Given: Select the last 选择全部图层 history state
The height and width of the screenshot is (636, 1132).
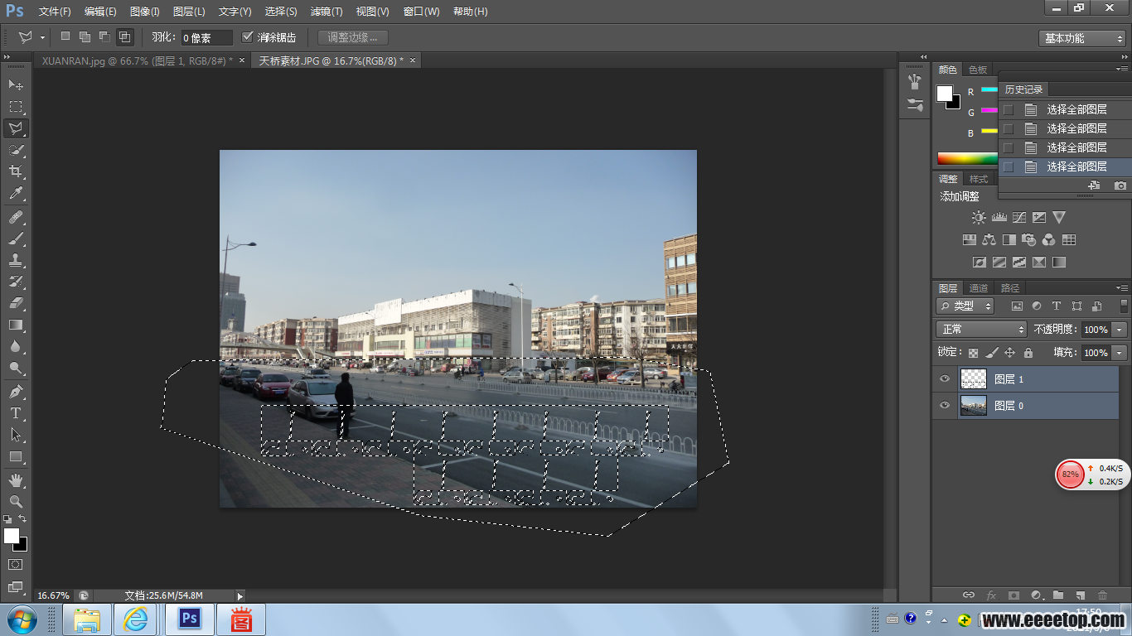Looking at the screenshot, I should (x=1065, y=166).
